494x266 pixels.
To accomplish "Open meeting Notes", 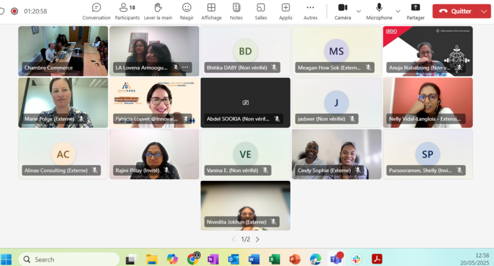I will click(236, 11).
